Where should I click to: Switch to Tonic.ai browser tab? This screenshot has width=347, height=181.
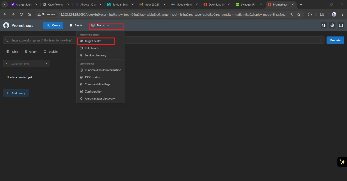pos(120,4)
